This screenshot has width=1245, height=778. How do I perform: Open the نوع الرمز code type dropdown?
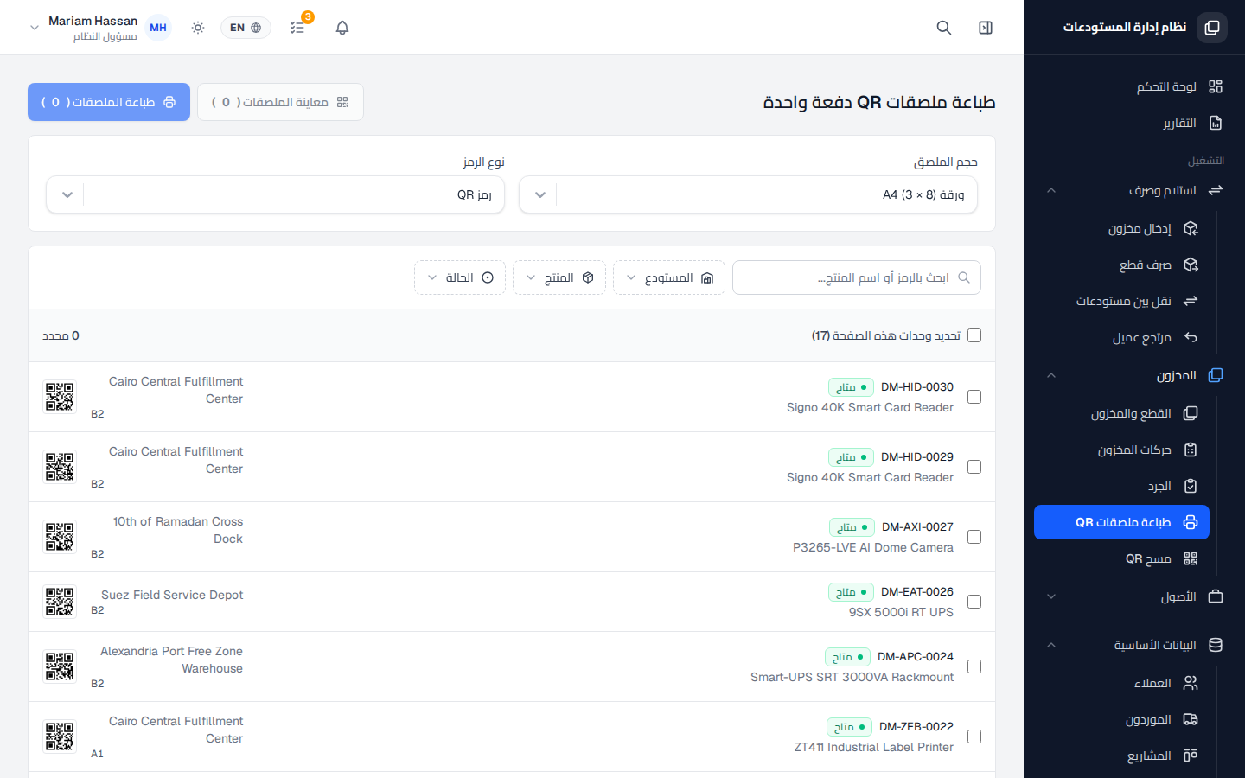click(275, 194)
